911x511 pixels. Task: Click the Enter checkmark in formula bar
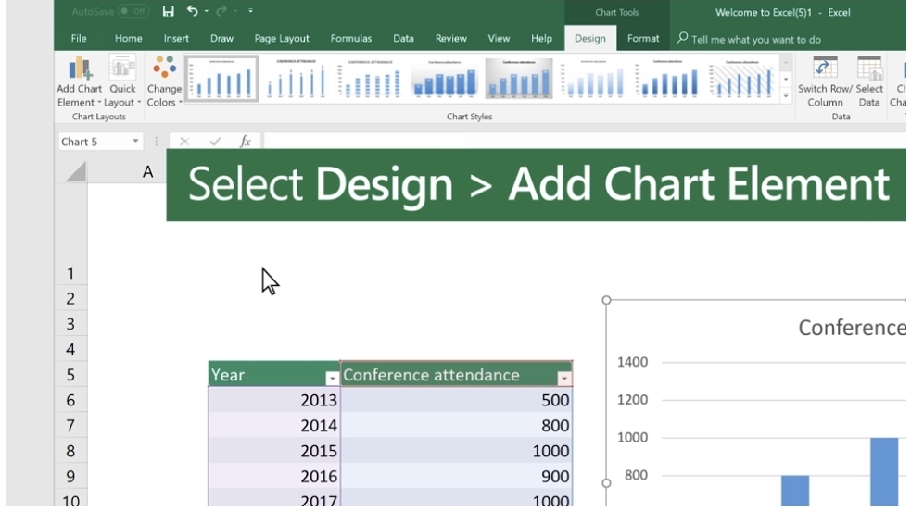(x=215, y=142)
